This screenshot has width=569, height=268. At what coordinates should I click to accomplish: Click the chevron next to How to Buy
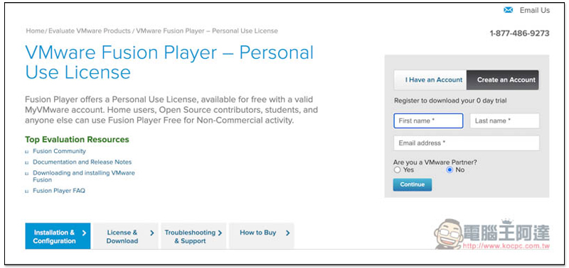pyautogui.click(x=288, y=233)
